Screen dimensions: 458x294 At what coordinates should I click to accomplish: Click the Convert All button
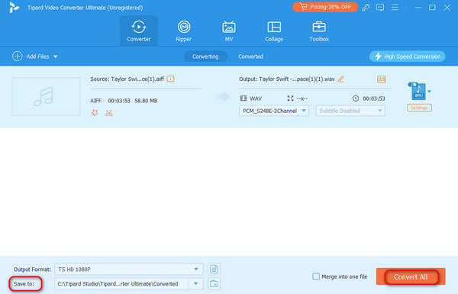point(411,276)
